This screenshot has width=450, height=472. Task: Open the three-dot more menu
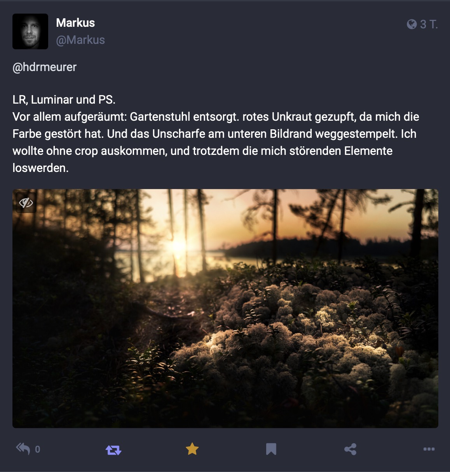pyautogui.click(x=429, y=449)
